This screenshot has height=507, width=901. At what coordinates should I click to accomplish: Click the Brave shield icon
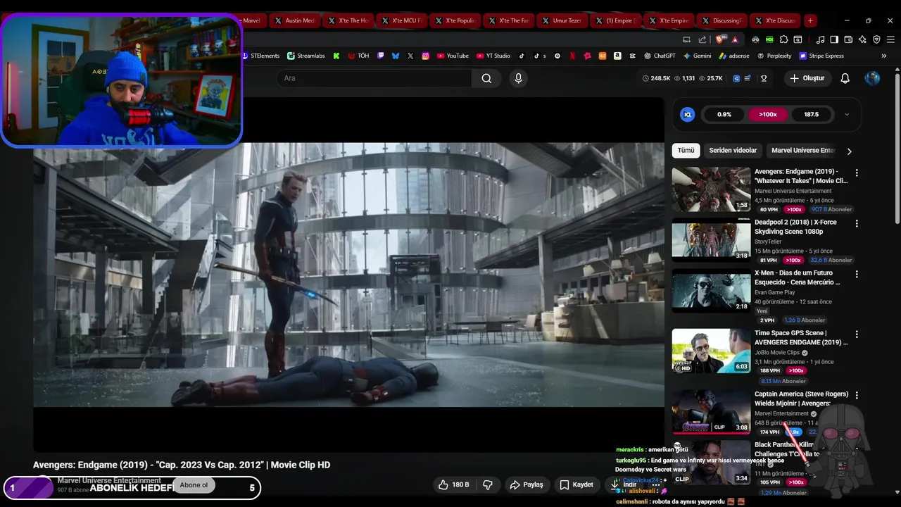tap(719, 39)
